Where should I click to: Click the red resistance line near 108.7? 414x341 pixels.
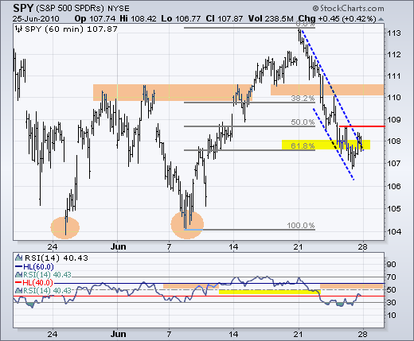pyautogui.click(x=362, y=126)
